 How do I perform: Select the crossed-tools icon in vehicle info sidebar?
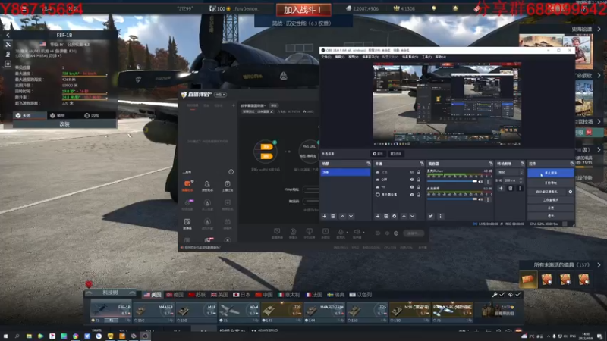(x=8, y=45)
